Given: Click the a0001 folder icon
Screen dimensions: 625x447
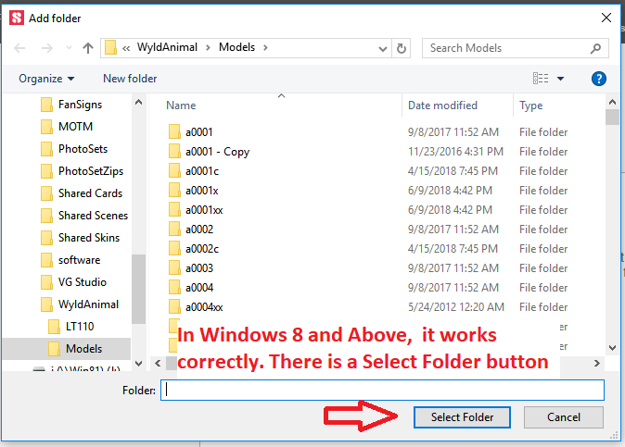Looking at the screenshot, I should click(173, 132).
